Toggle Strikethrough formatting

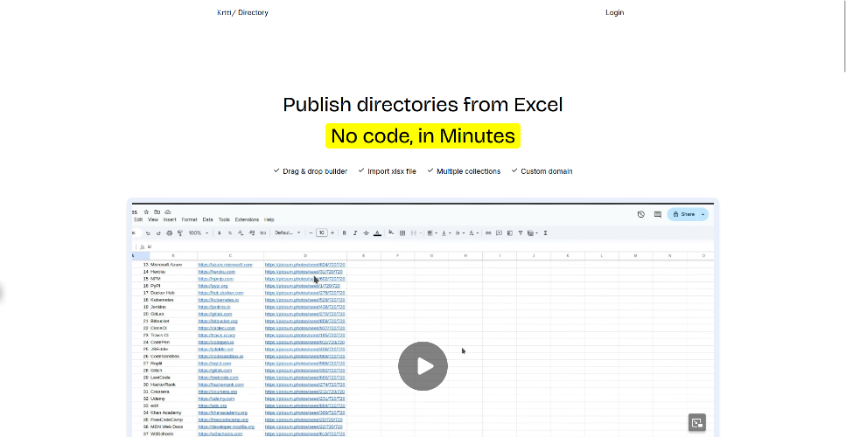pyautogui.click(x=366, y=233)
